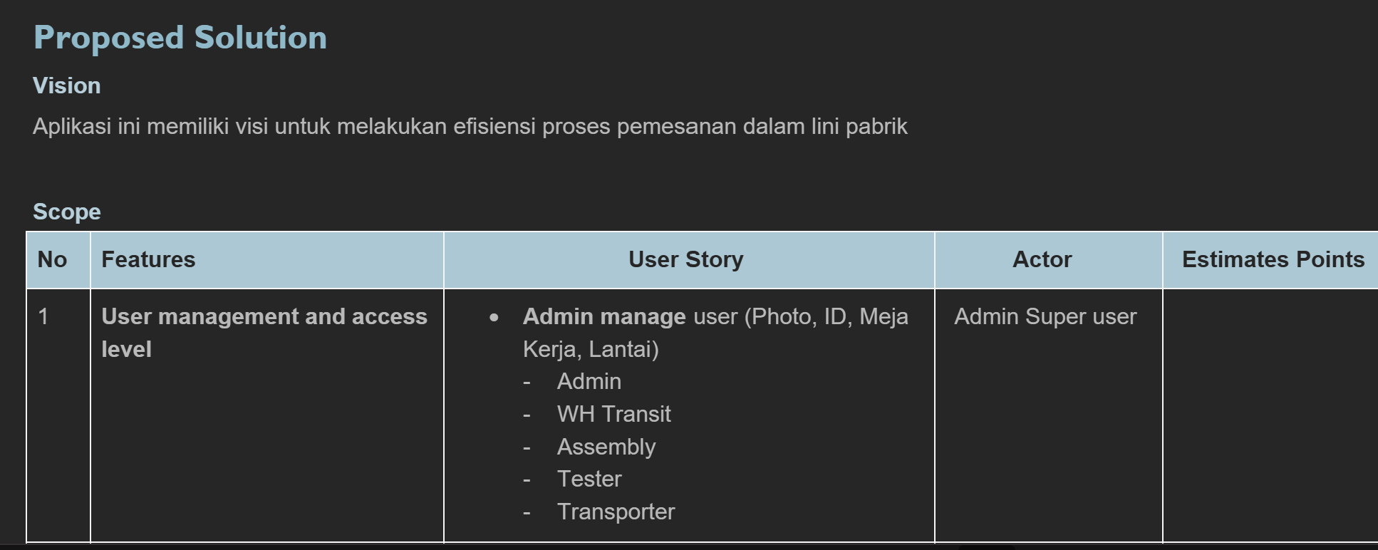The height and width of the screenshot is (550, 1378).
Task: Click the Admin Super user actor cell
Action: tap(1045, 316)
